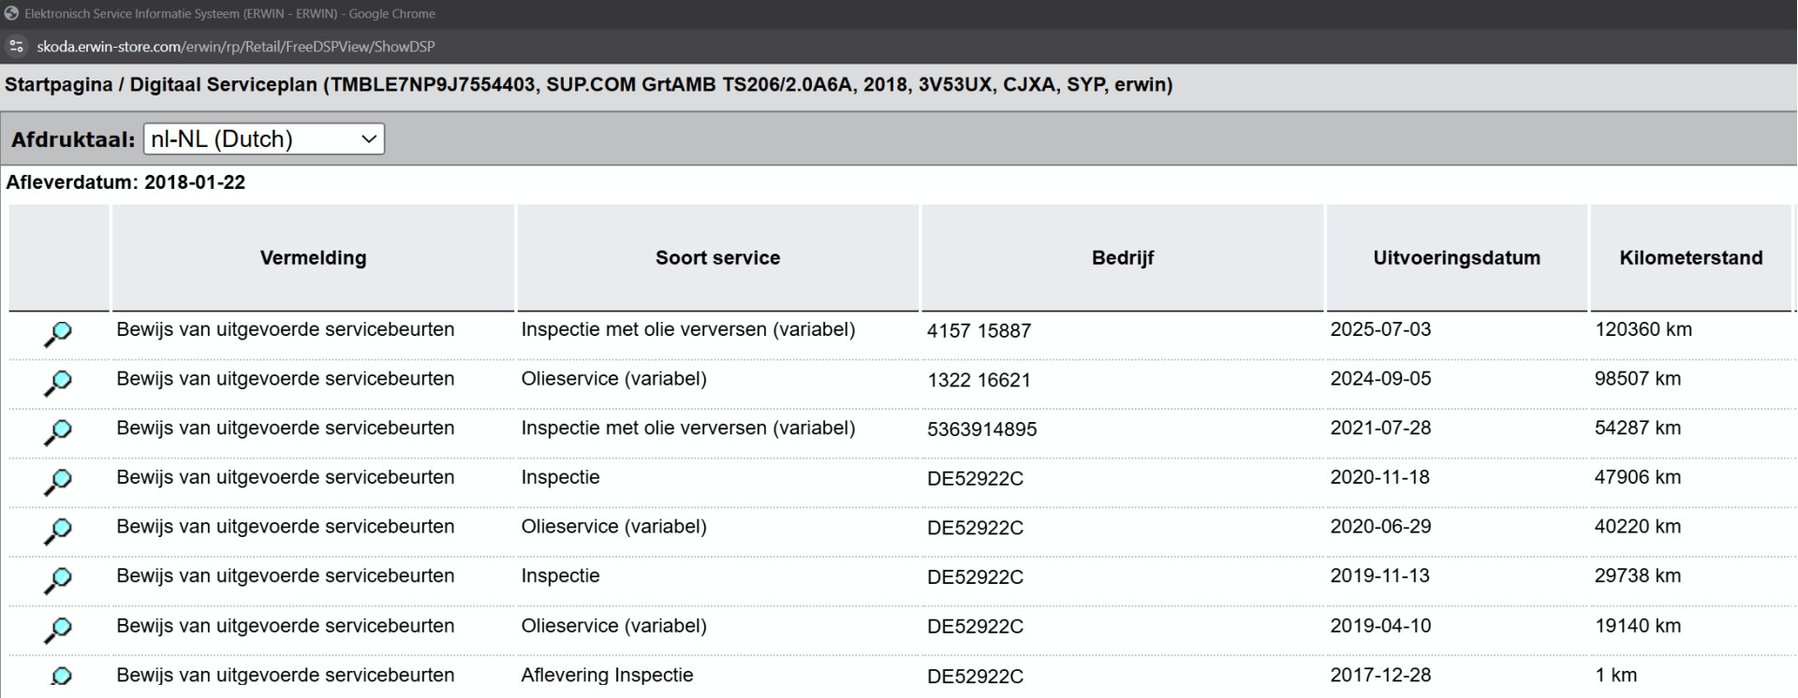Click 'Inspectie met olie verversen (variabel)' in 2025 row
1798x698 pixels.
click(x=688, y=329)
